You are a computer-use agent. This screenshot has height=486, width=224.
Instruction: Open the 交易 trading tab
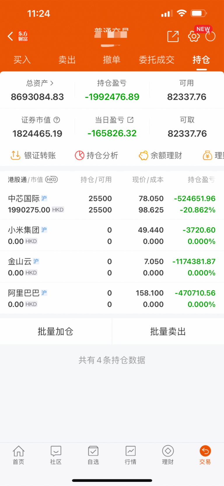(x=205, y=455)
